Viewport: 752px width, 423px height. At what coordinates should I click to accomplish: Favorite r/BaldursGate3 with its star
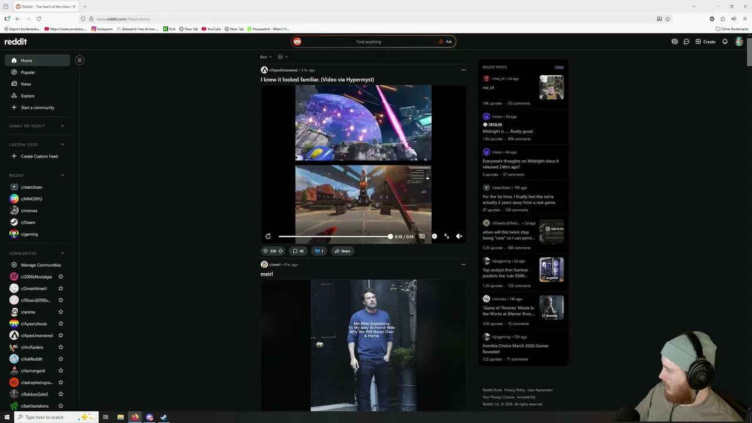click(x=61, y=394)
